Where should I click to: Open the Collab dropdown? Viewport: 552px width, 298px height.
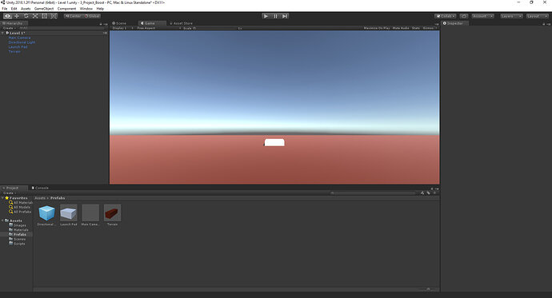(446, 16)
